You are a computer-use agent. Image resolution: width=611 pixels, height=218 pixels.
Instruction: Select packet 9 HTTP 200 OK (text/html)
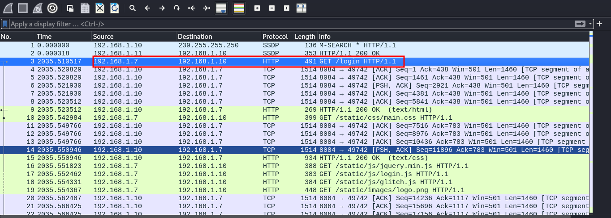click(294, 110)
